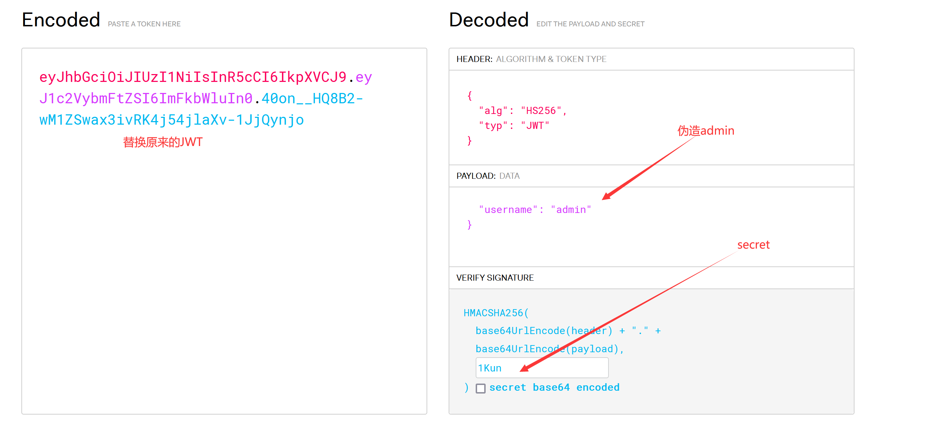Click the HEADER: ALGORITHM & TOKEN TYPE label

tap(531, 59)
